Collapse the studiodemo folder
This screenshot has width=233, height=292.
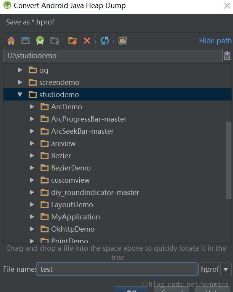coord(20,94)
